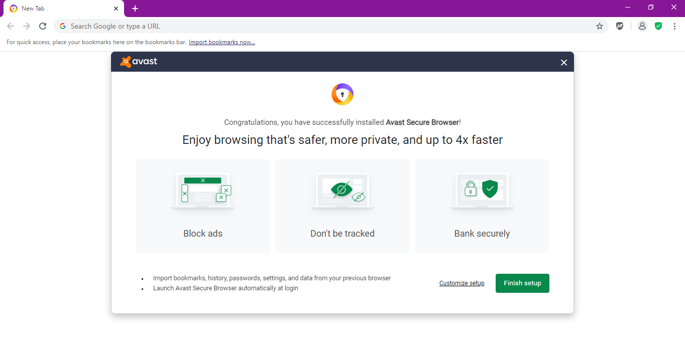Click the Import bookmarks now link
The image size is (685, 363).
pos(222,42)
